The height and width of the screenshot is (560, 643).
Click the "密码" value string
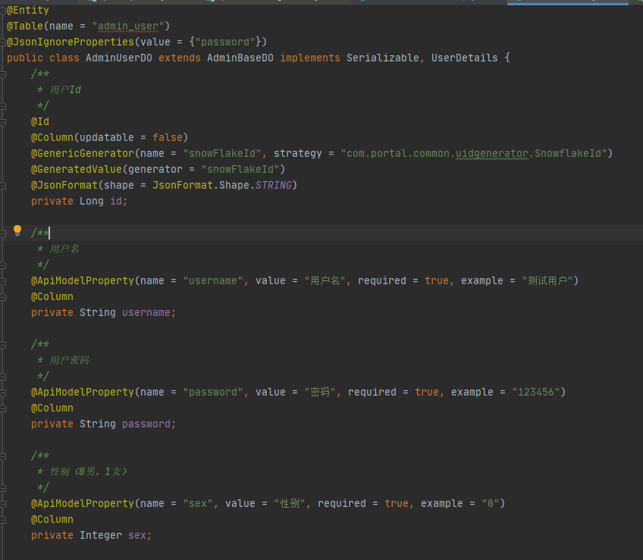pyautogui.click(x=320, y=393)
